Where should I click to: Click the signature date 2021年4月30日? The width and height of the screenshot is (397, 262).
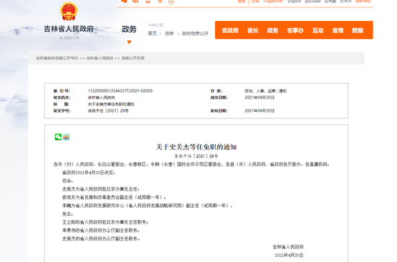[289, 256]
